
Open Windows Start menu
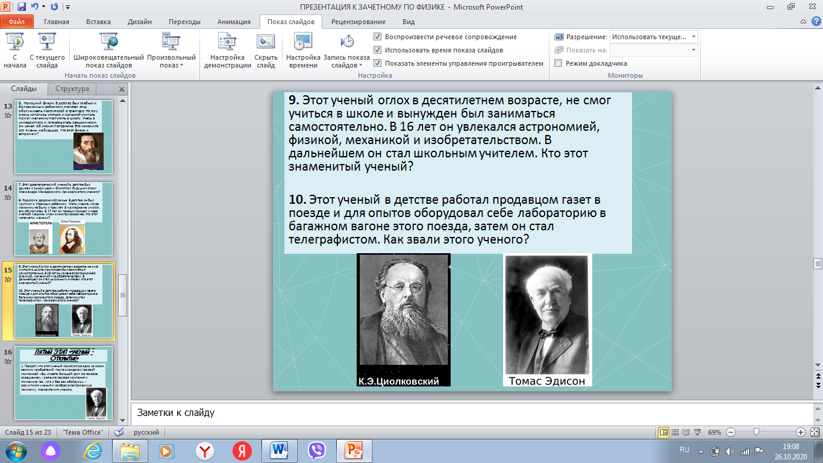(15, 451)
